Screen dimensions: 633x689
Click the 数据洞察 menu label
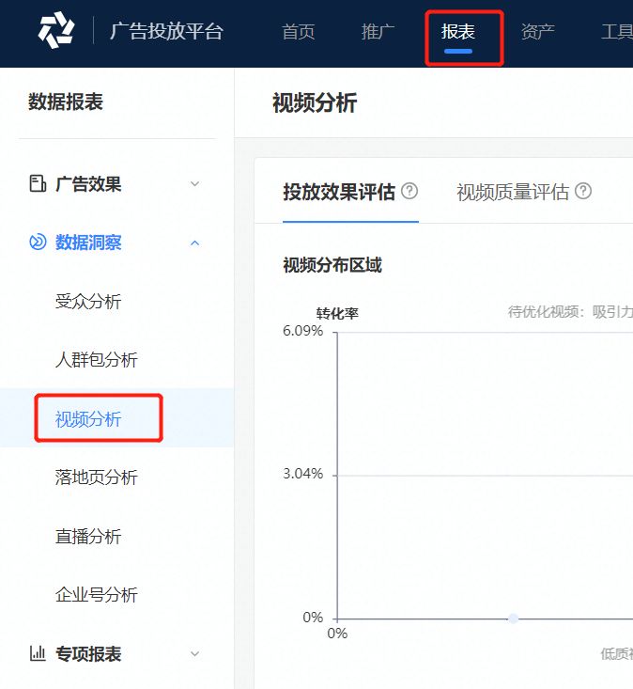pyautogui.click(x=88, y=243)
